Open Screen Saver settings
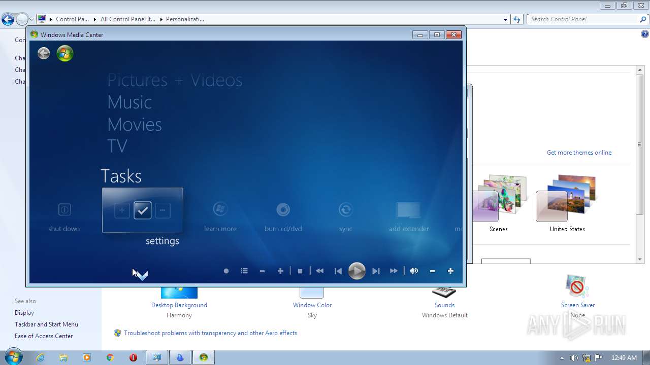Image resolution: width=650 pixels, height=365 pixels. (578, 305)
